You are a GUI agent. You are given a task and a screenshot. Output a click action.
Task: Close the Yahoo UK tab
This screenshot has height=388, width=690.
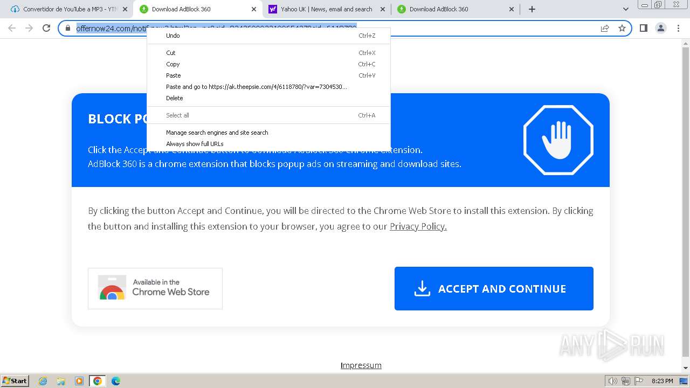pyautogui.click(x=383, y=9)
